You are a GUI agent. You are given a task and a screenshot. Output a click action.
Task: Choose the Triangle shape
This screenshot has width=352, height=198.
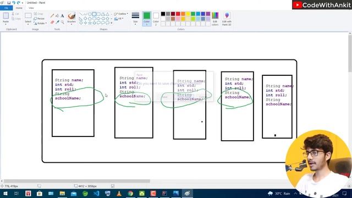click(108, 14)
